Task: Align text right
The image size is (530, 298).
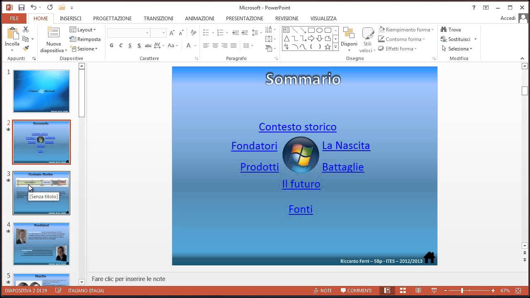Action: [224, 46]
